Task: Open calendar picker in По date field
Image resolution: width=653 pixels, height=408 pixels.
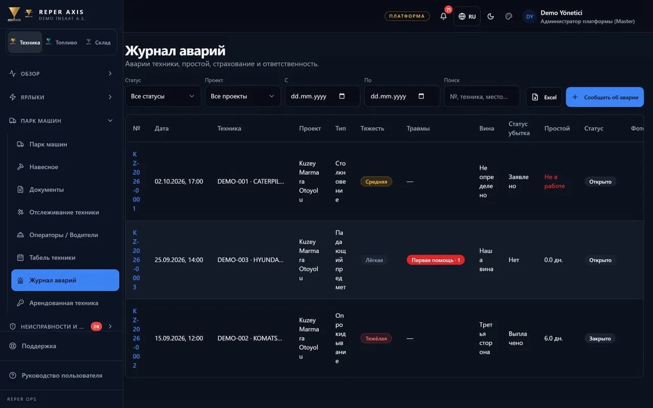Action: (421, 96)
